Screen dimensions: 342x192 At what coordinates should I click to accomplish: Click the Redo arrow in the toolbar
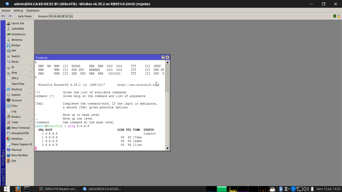10,16
